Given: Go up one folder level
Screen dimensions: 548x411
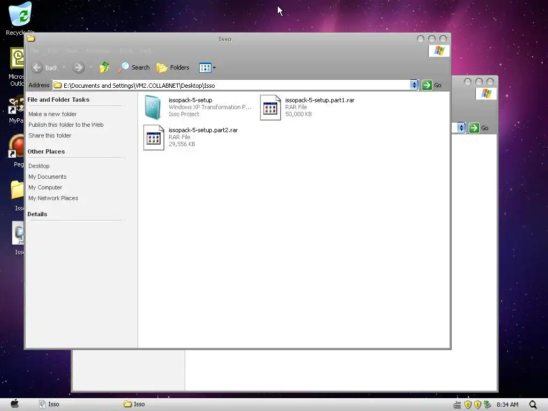Looking at the screenshot, I should point(104,67).
